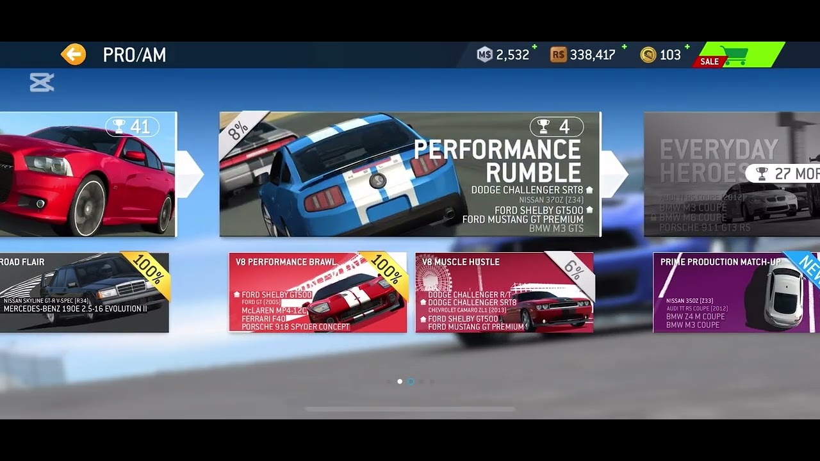The image size is (820, 461).
Task: Click Chevrolet Camaro ZL1 (2013) text
Action: click(467, 311)
